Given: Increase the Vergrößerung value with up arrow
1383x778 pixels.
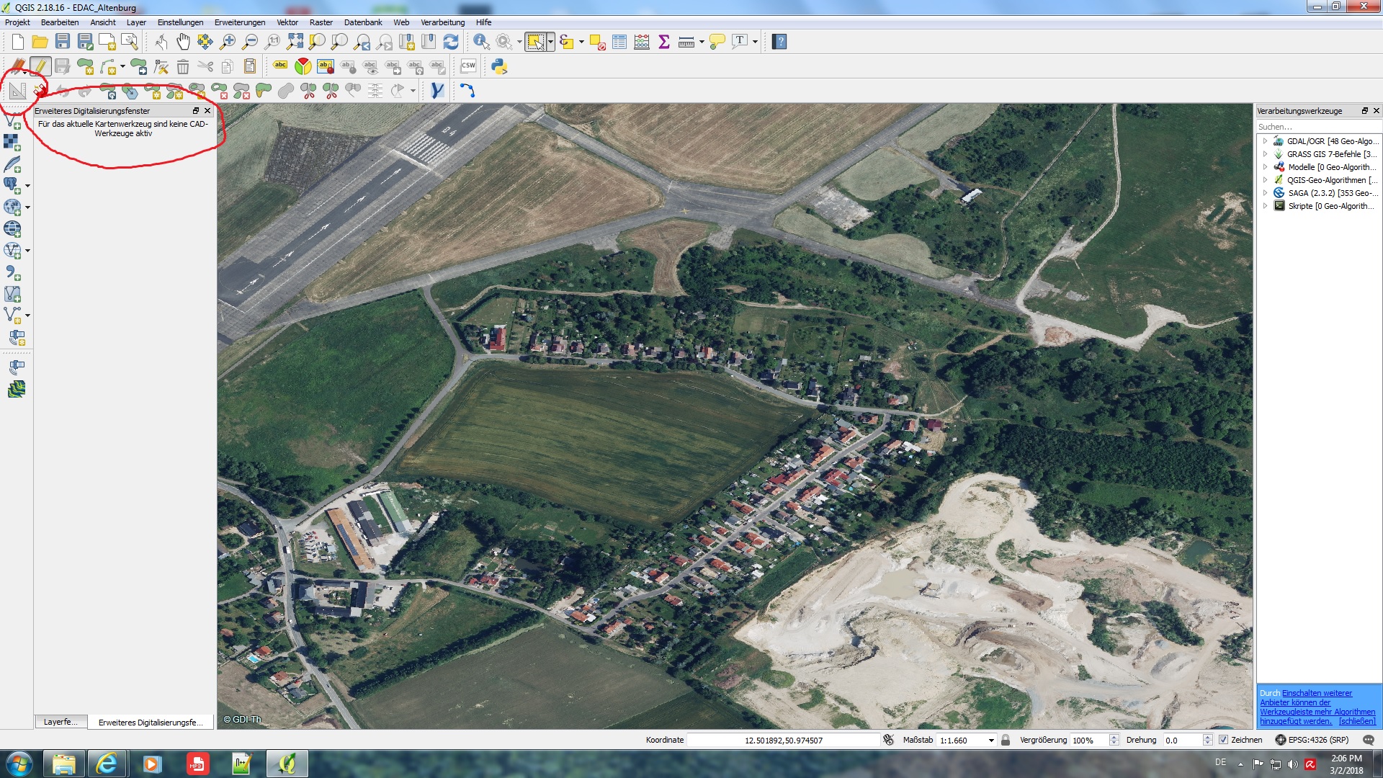Looking at the screenshot, I should [1114, 737].
